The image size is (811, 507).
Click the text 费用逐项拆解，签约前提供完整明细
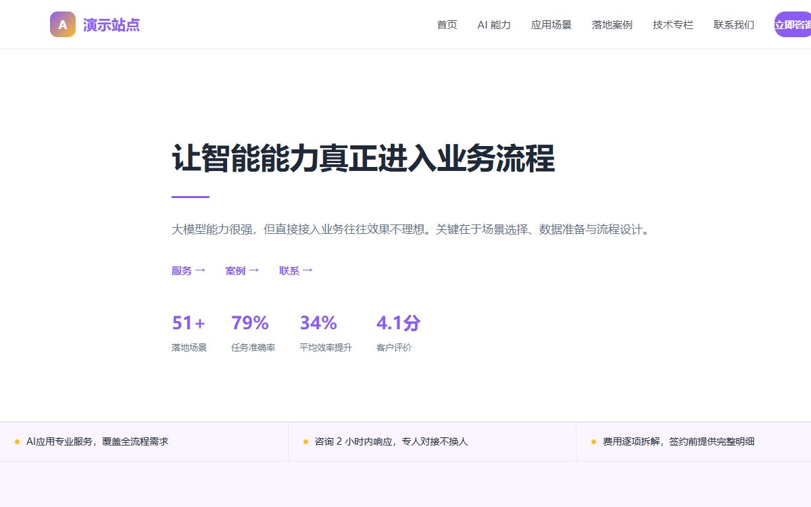[x=679, y=441]
